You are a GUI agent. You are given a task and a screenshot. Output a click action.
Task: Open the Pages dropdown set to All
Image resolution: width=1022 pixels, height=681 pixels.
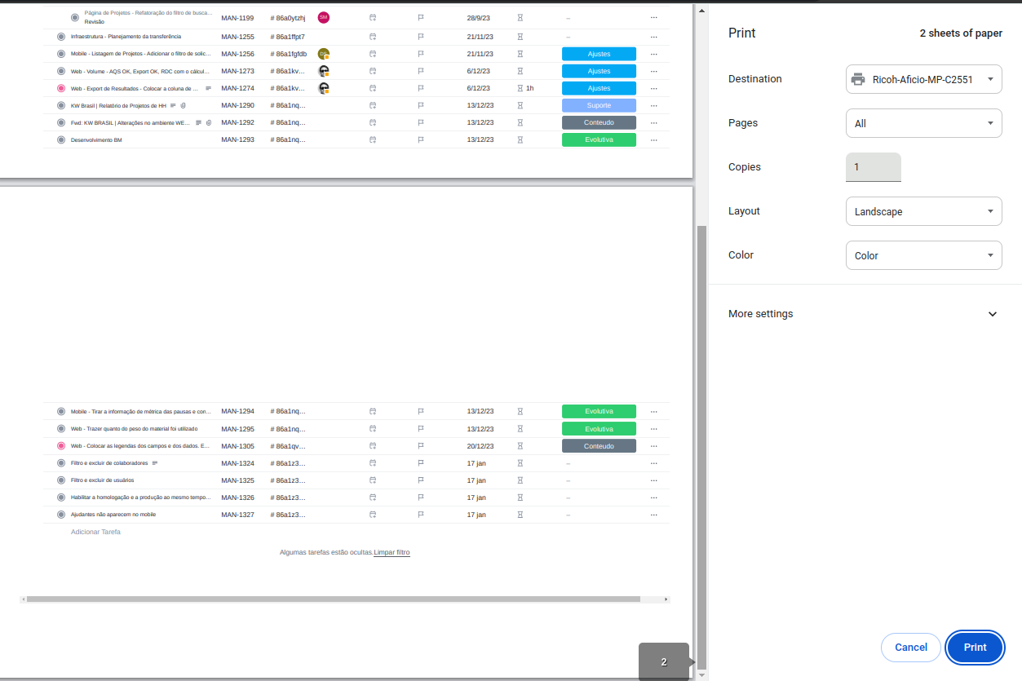923,123
